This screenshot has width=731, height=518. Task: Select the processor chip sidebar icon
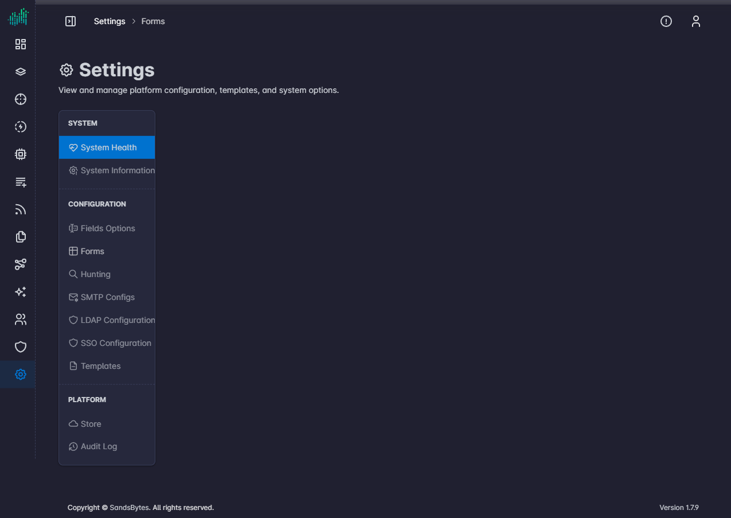(x=21, y=154)
